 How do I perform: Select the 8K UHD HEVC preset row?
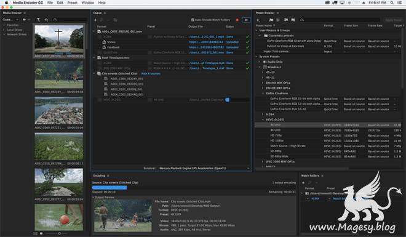pos(328,130)
